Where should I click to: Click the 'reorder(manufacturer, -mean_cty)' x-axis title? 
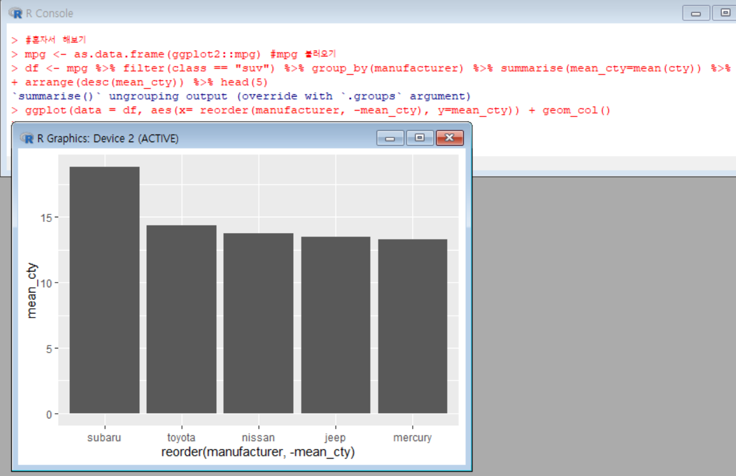click(258, 452)
